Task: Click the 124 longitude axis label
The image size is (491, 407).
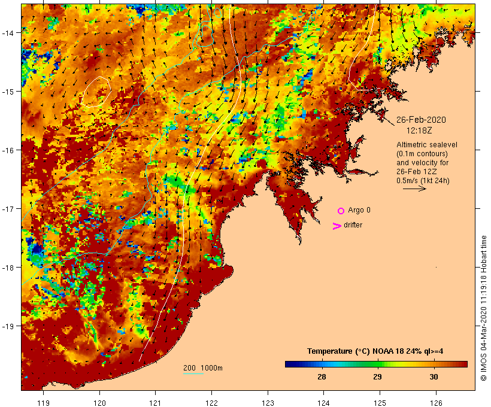Action: pyautogui.click(x=324, y=403)
